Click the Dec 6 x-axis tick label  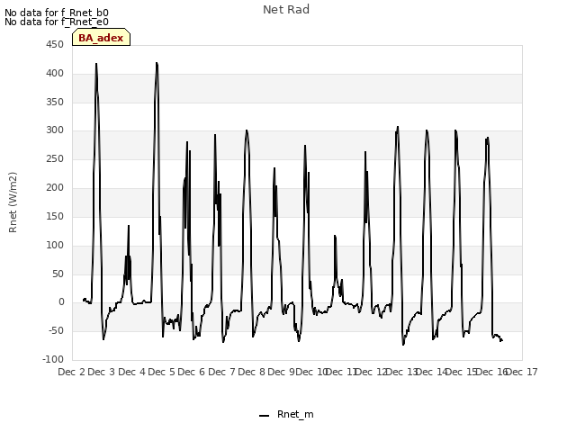click(191, 372)
